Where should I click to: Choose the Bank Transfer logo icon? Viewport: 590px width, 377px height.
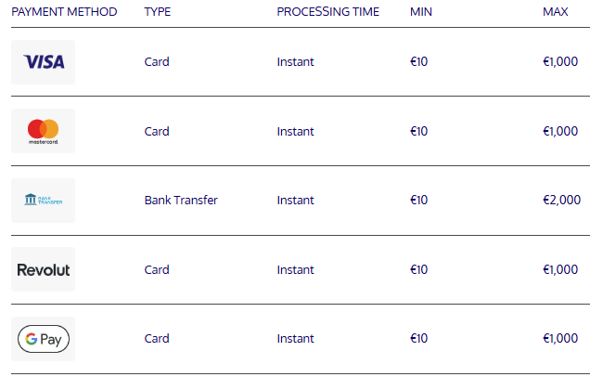click(x=43, y=201)
